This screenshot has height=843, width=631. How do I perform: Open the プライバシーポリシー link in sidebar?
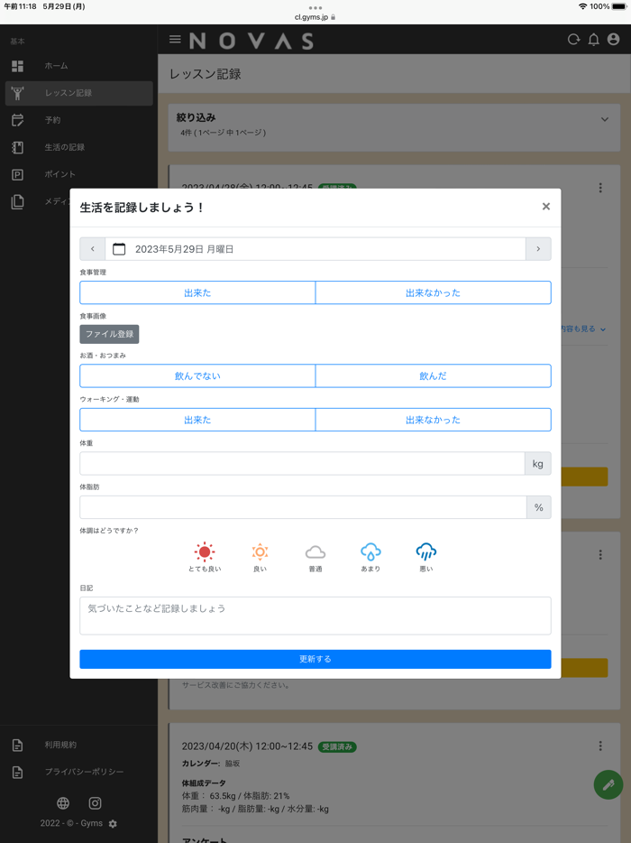[84, 772]
